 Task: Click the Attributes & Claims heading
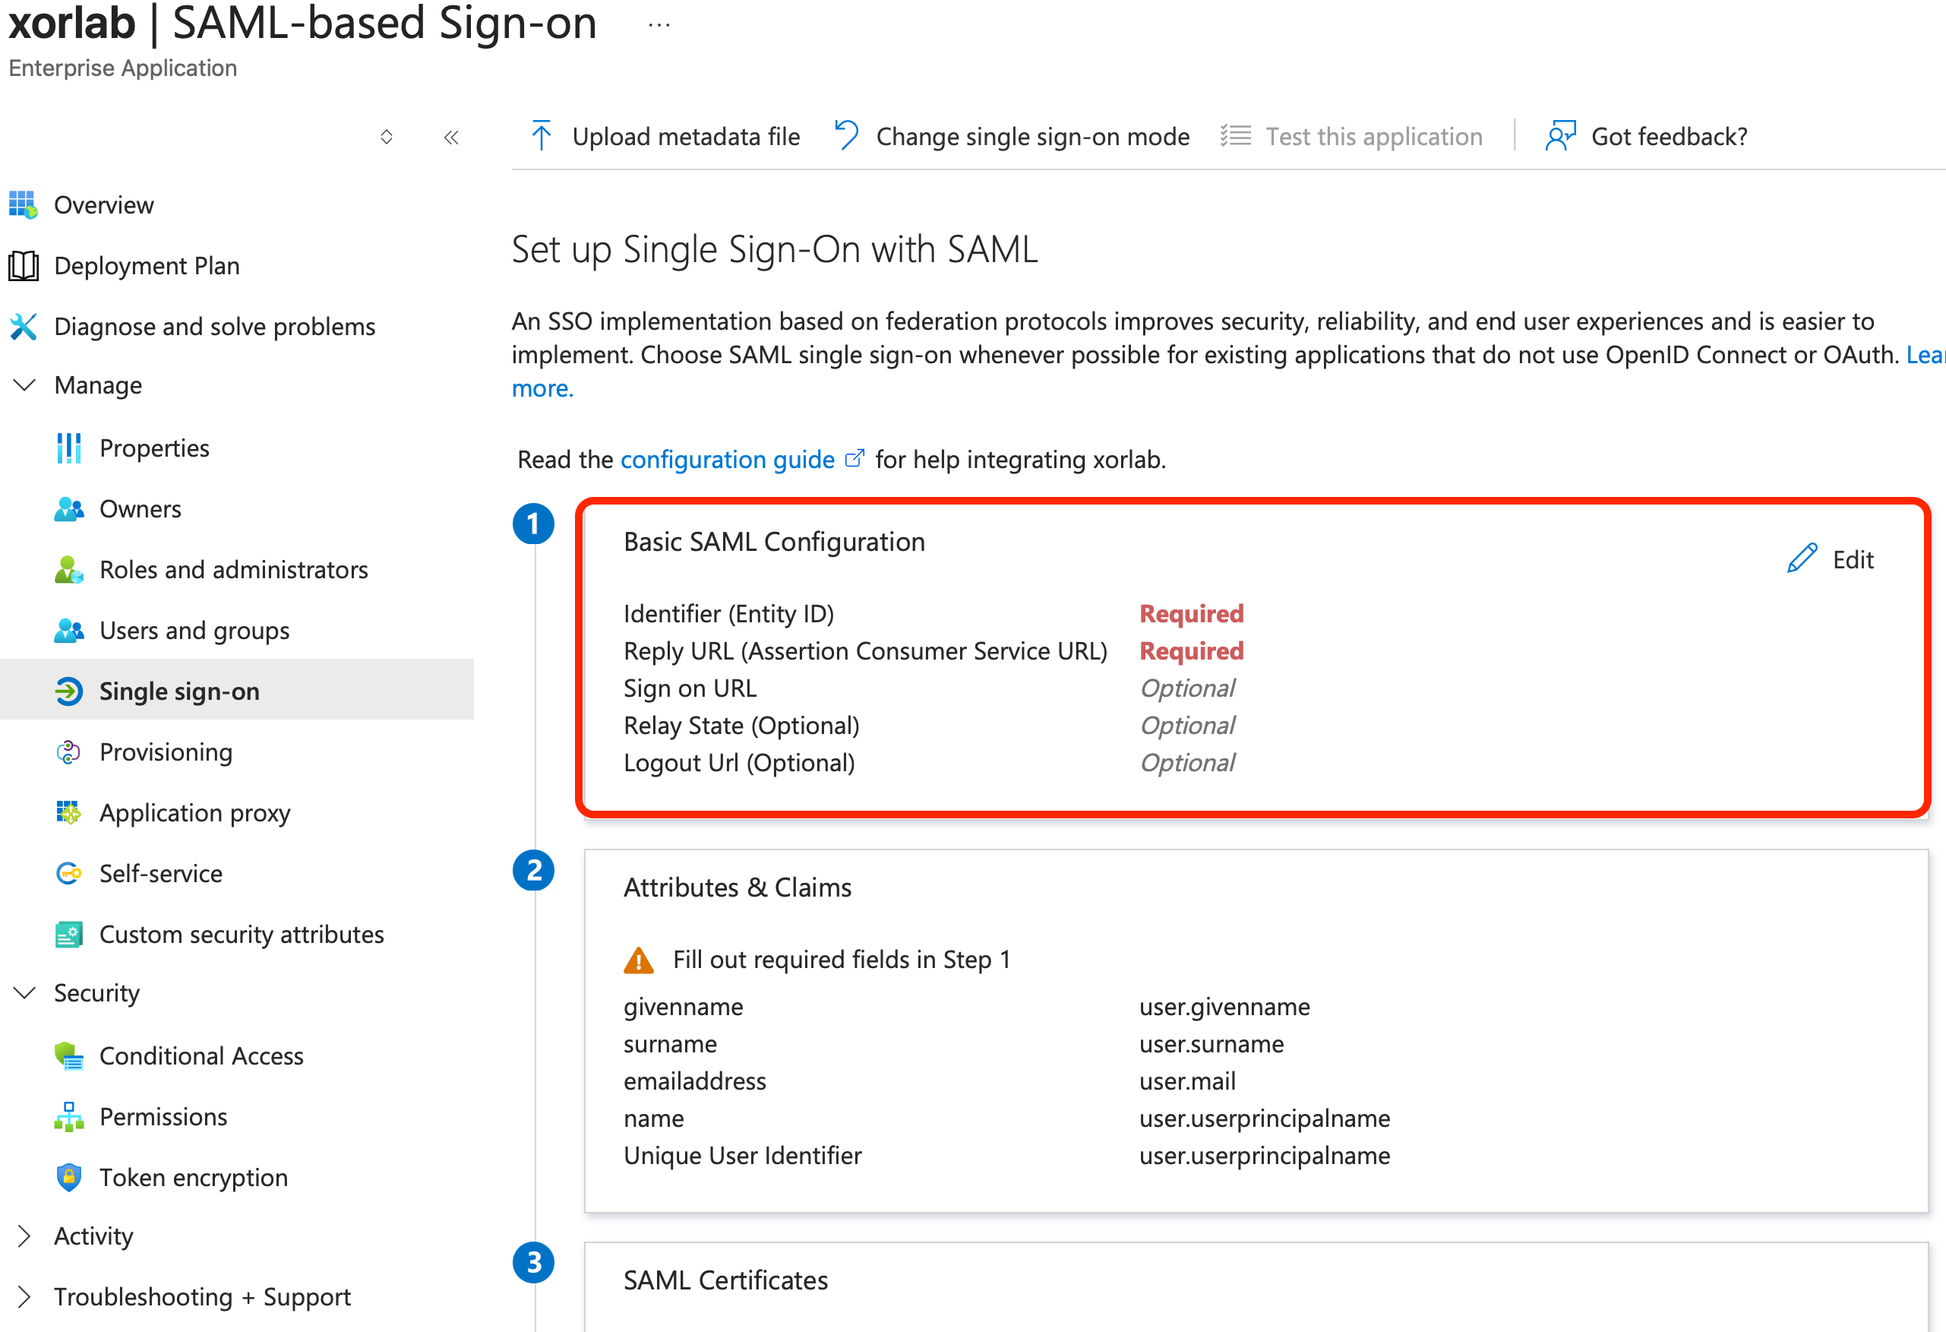[737, 887]
